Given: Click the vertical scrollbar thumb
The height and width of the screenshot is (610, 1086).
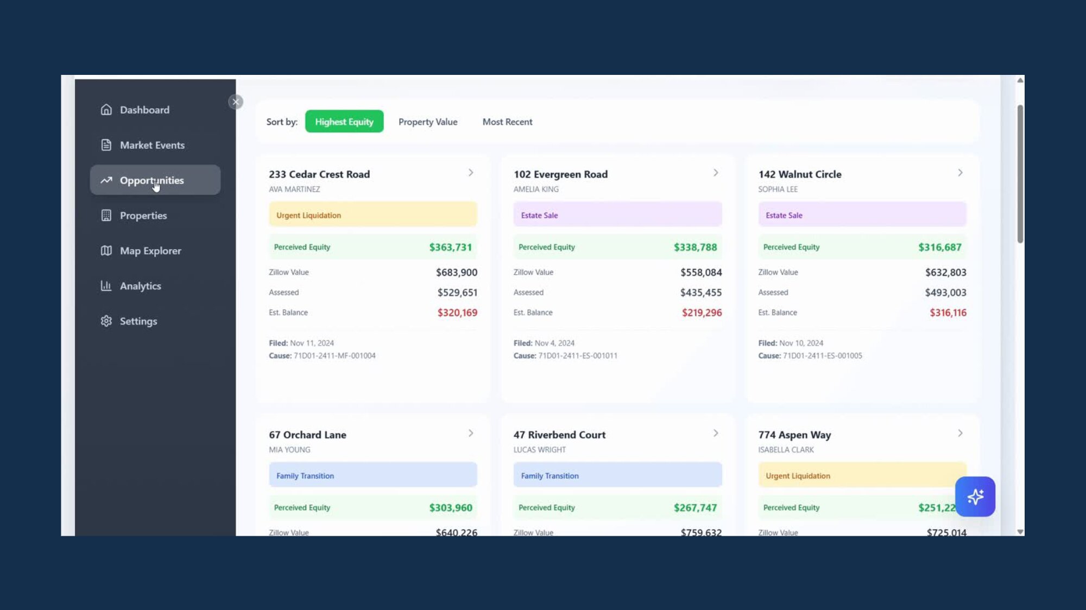Looking at the screenshot, I should point(1020,174).
